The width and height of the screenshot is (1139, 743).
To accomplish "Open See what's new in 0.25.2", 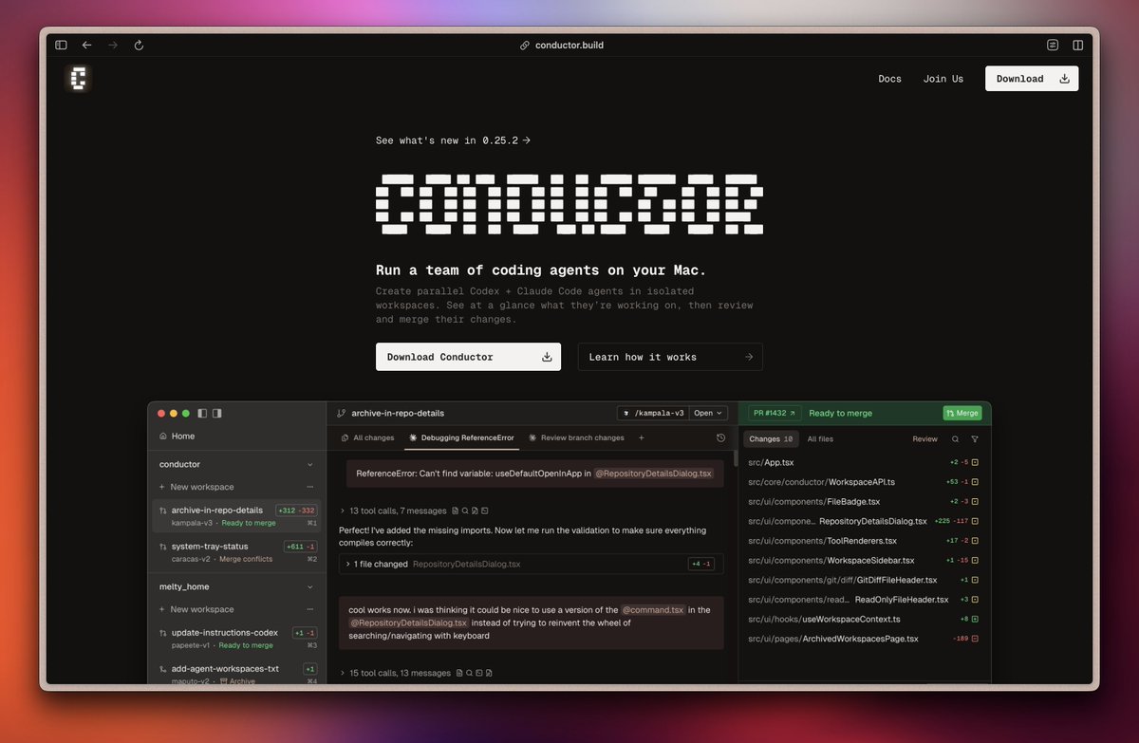I will [453, 140].
